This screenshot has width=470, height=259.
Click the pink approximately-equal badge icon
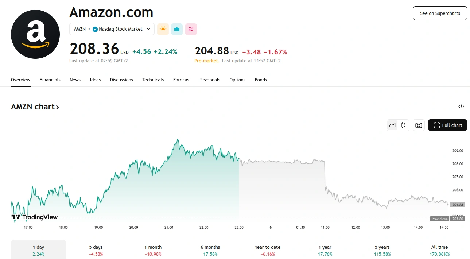(191, 29)
